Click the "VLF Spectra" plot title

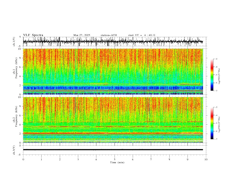(33, 35)
